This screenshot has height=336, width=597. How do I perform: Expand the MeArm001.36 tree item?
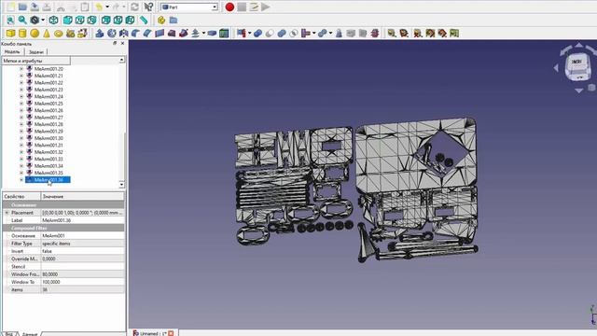click(21, 180)
